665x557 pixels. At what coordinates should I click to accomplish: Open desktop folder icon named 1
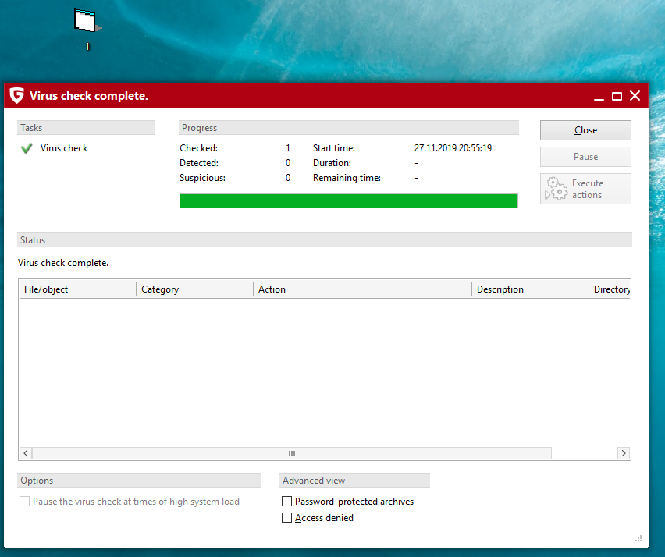pos(86,22)
